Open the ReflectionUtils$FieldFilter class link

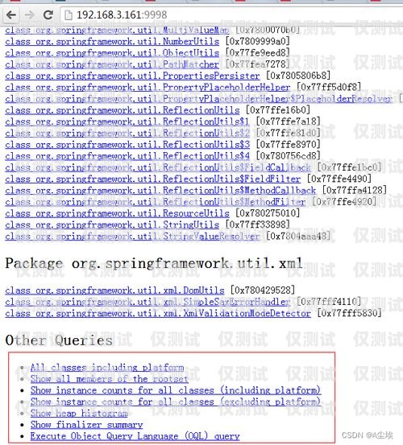(152, 179)
